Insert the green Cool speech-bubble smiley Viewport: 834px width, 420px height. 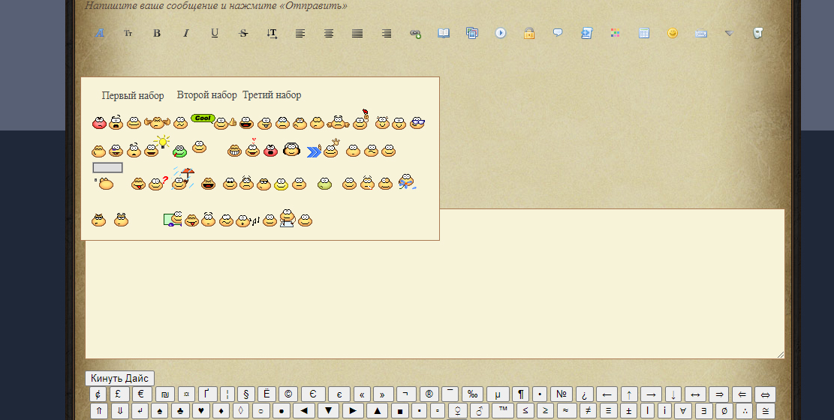coord(203,118)
